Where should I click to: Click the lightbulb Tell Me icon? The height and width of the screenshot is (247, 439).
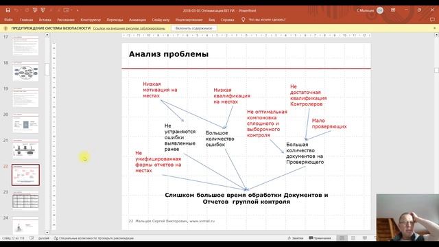pyautogui.click(x=243, y=20)
